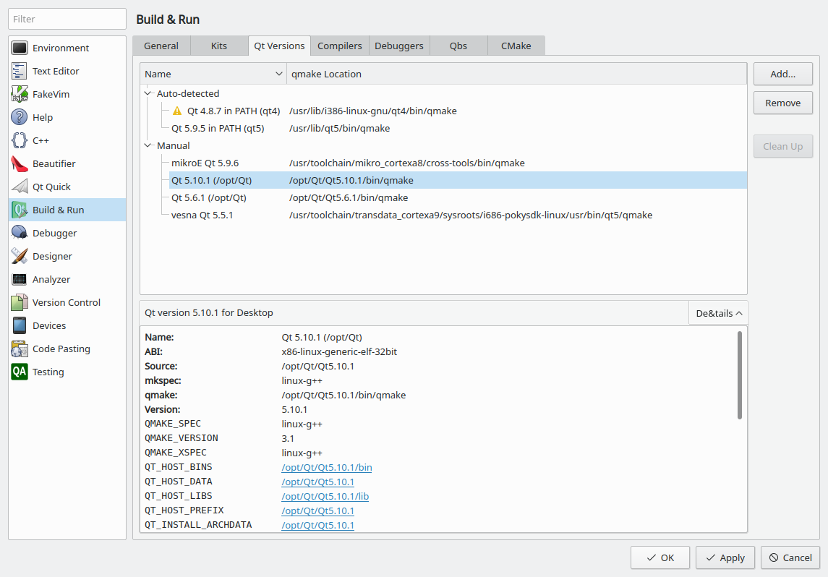This screenshot has height=577, width=828.
Task: Open the Environment settings icon
Action: (20, 48)
